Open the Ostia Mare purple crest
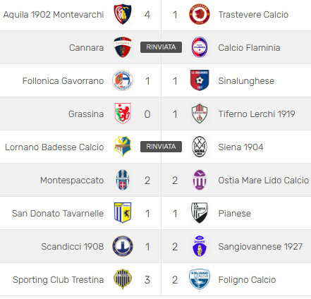 [x=200, y=180]
